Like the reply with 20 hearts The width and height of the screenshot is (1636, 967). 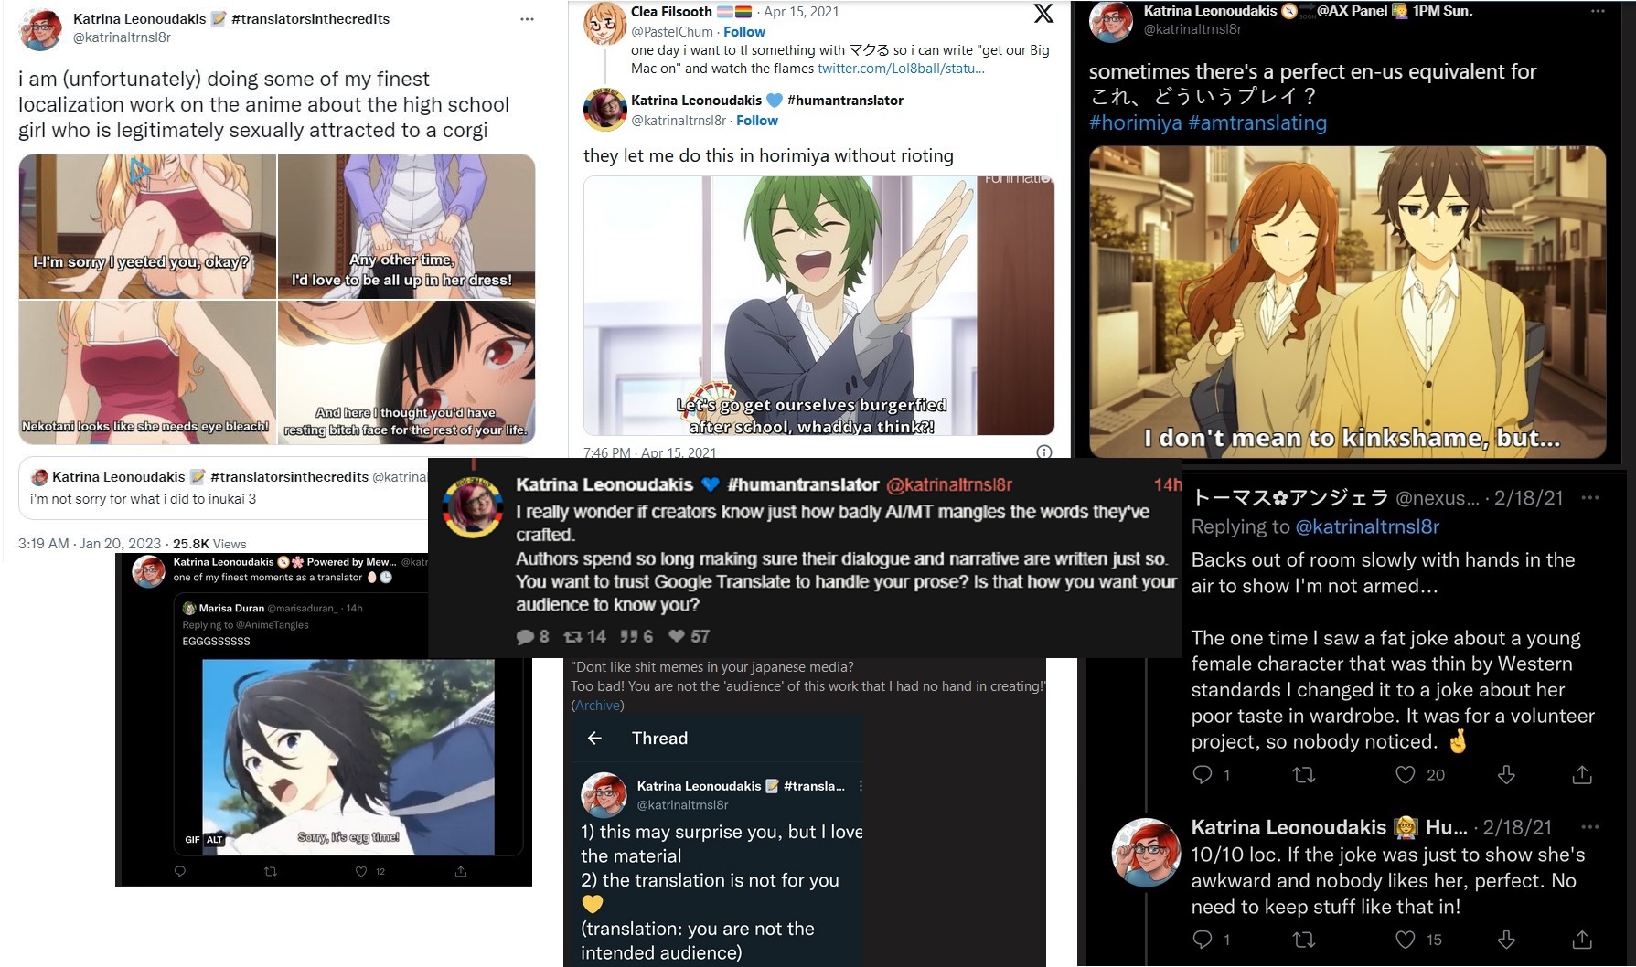[1406, 775]
